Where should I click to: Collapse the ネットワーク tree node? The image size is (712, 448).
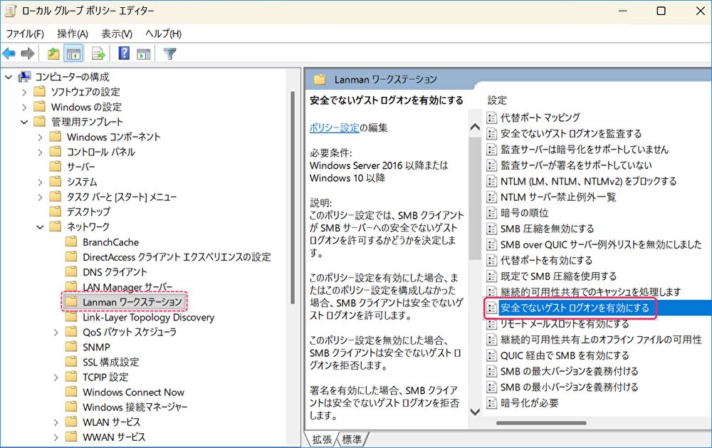(39, 226)
